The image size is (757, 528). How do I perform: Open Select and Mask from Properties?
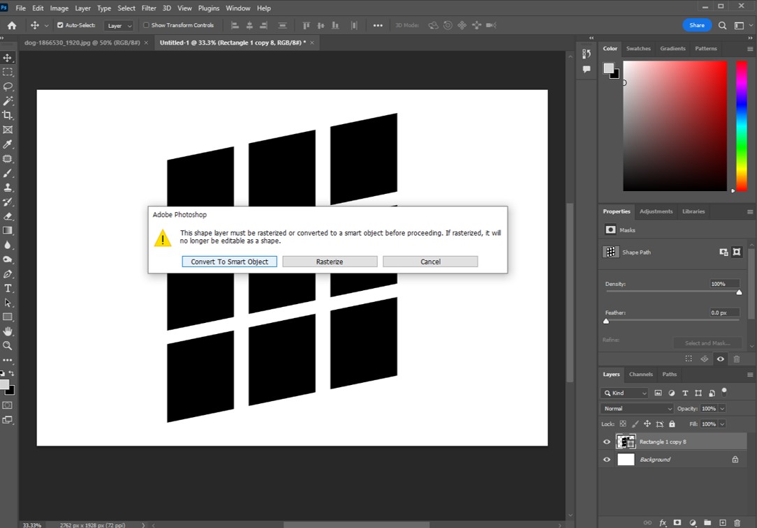[x=707, y=342]
